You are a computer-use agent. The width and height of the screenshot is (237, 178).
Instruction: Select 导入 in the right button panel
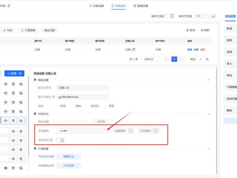point(230,64)
